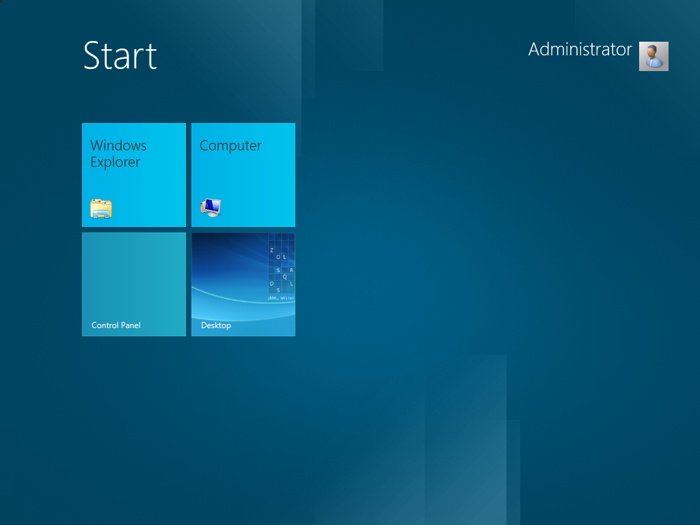Launch the Control Panel tile
The height and width of the screenshot is (525, 700).
134,284
